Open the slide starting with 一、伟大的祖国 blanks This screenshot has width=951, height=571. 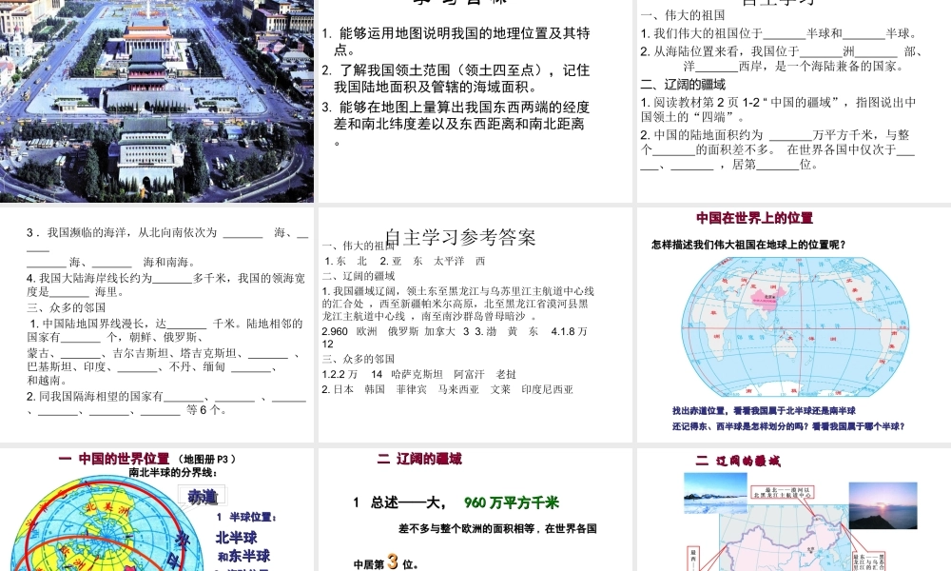[794, 101]
